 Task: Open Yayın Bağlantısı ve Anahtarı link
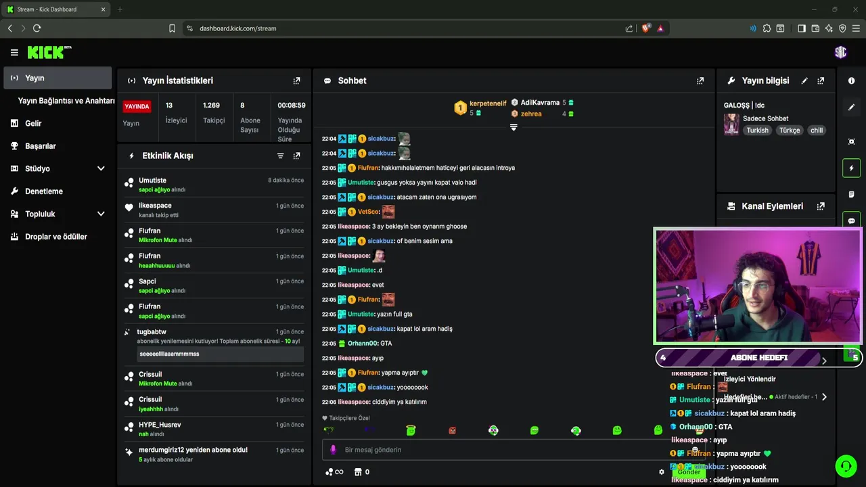66,101
